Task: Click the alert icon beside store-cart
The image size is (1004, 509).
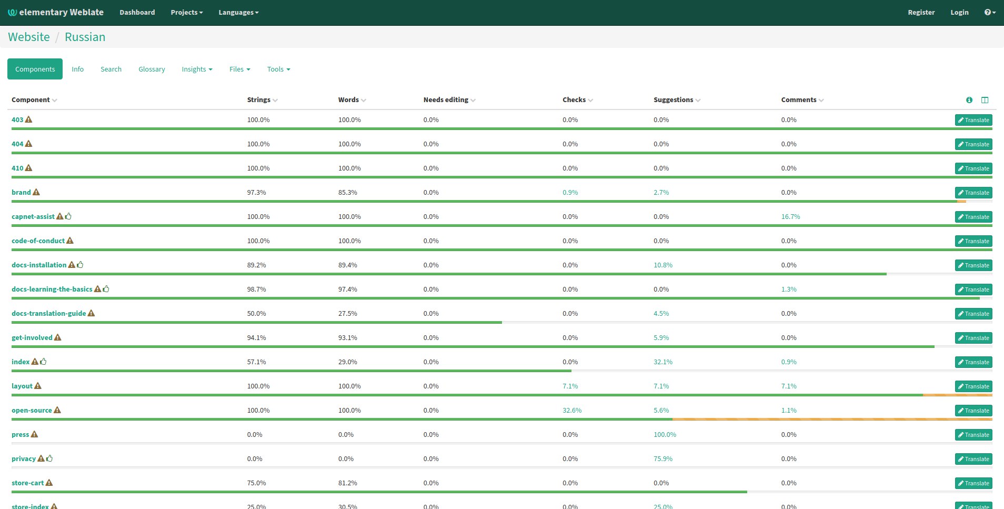Action: pyautogui.click(x=49, y=483)
